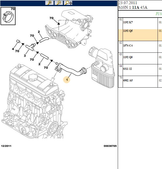
Task: Select callout 3 for the T-piece connector
Action: tap(25, 56)
